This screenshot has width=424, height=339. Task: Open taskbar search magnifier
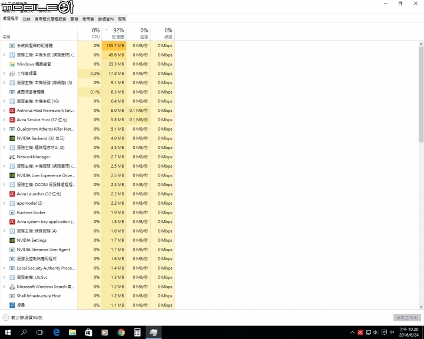24,333
